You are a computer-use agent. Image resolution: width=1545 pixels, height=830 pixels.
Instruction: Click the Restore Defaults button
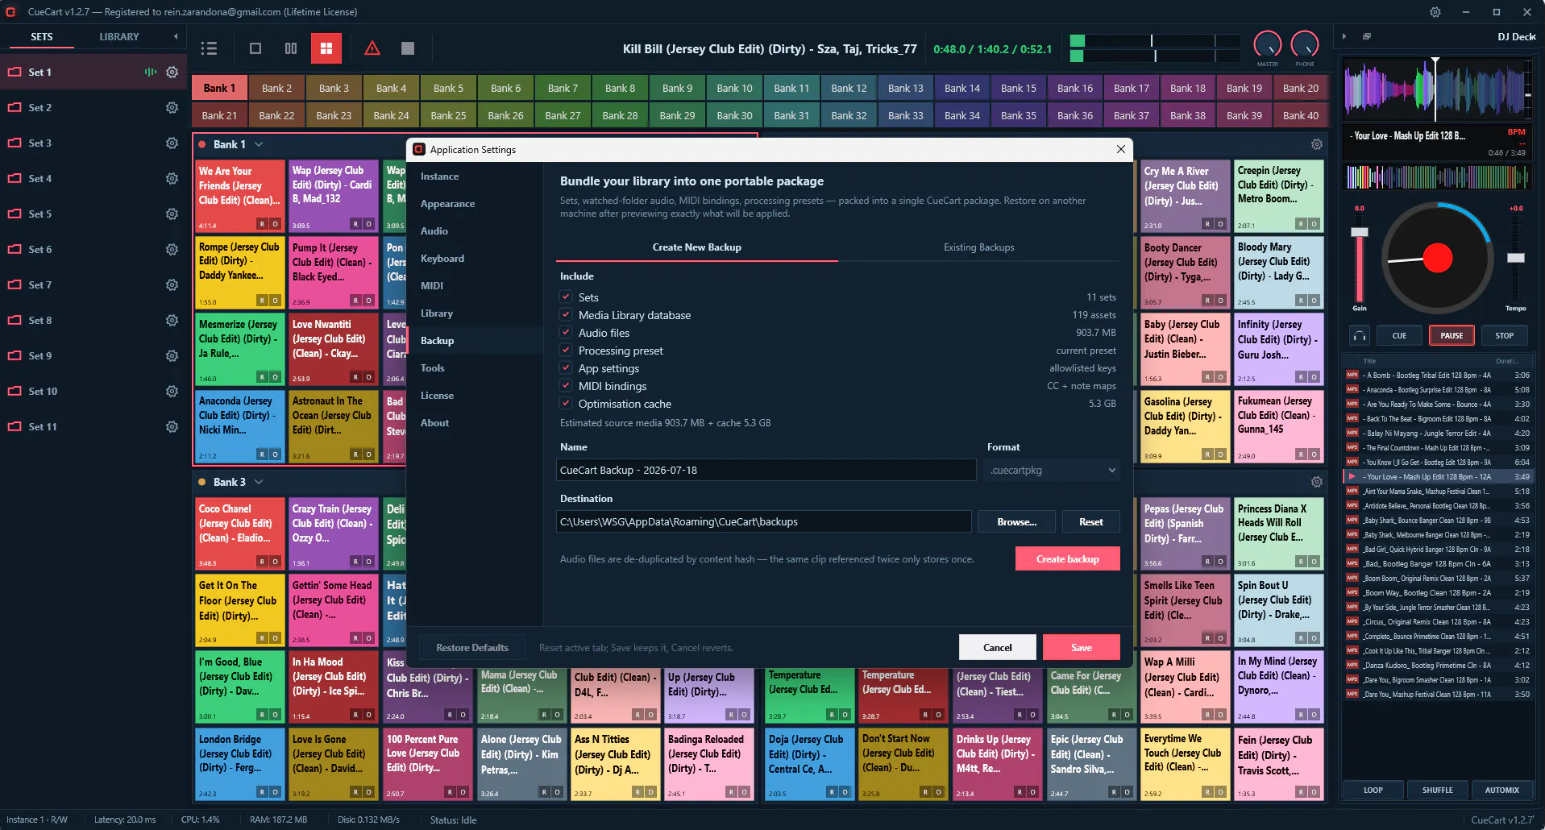[472, 648]
